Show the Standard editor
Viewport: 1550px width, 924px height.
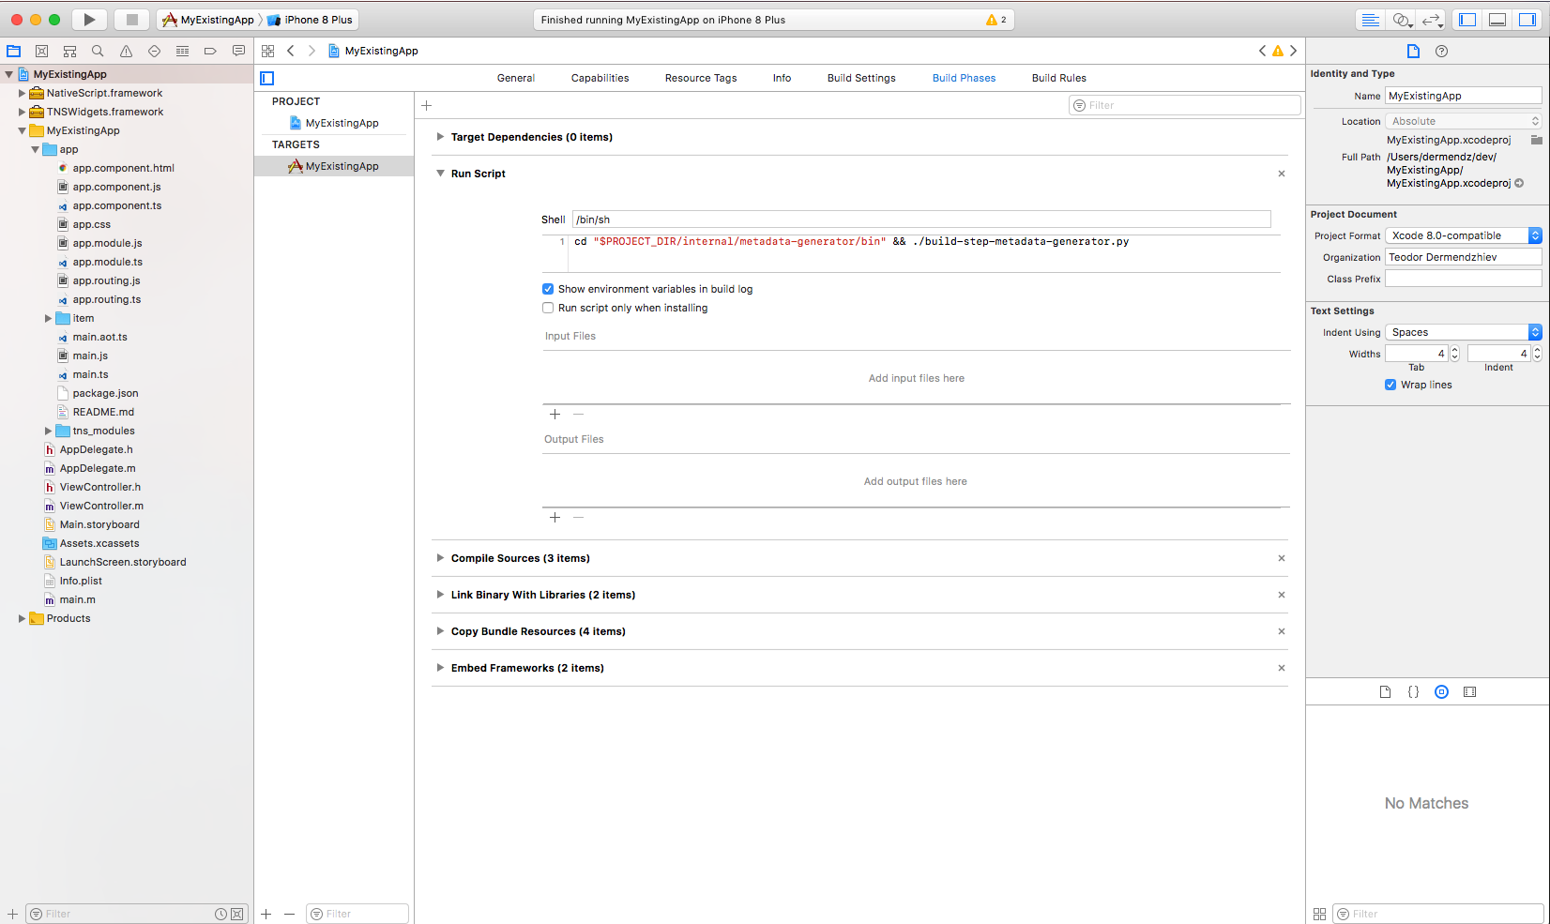(1371, 20)
